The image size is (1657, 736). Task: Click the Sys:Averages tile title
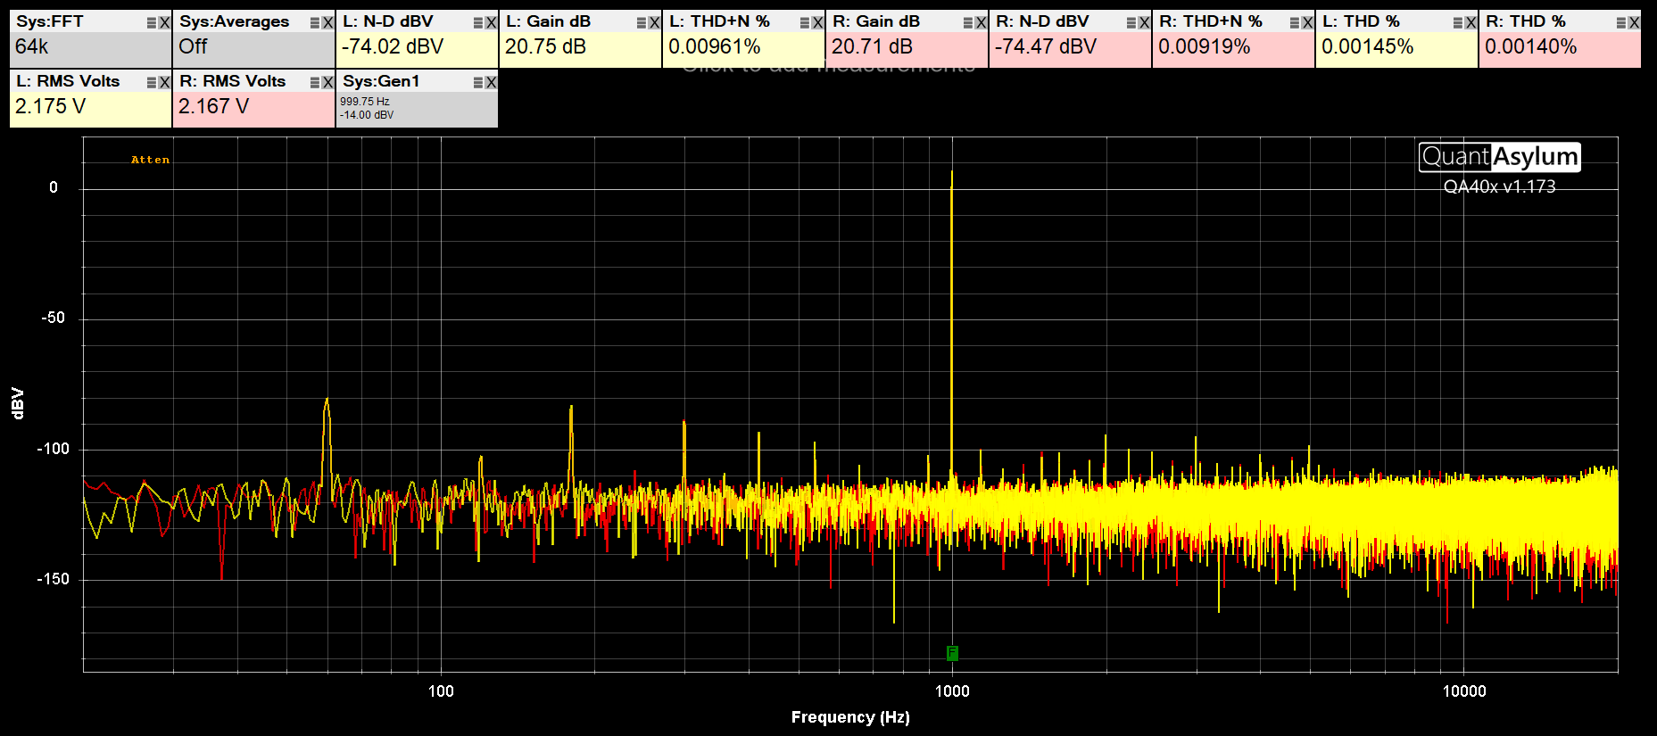pos(234,21)
